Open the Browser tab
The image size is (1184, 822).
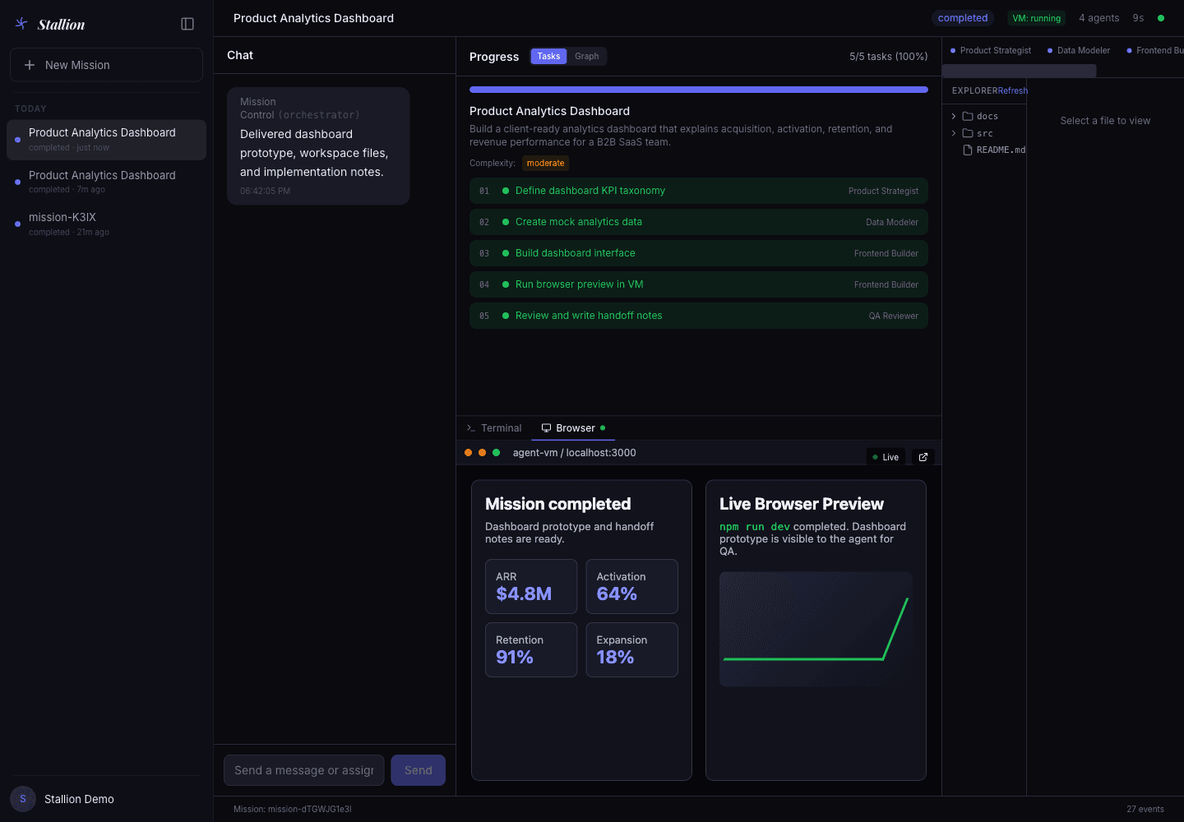573,428
